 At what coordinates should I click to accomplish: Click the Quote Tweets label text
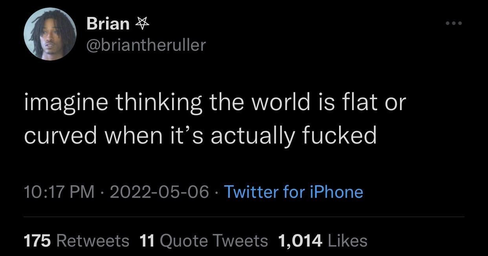click(214, 240)
